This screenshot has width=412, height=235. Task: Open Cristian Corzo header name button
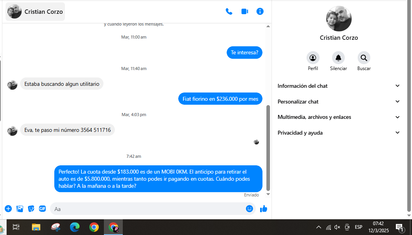click(35, 11)
